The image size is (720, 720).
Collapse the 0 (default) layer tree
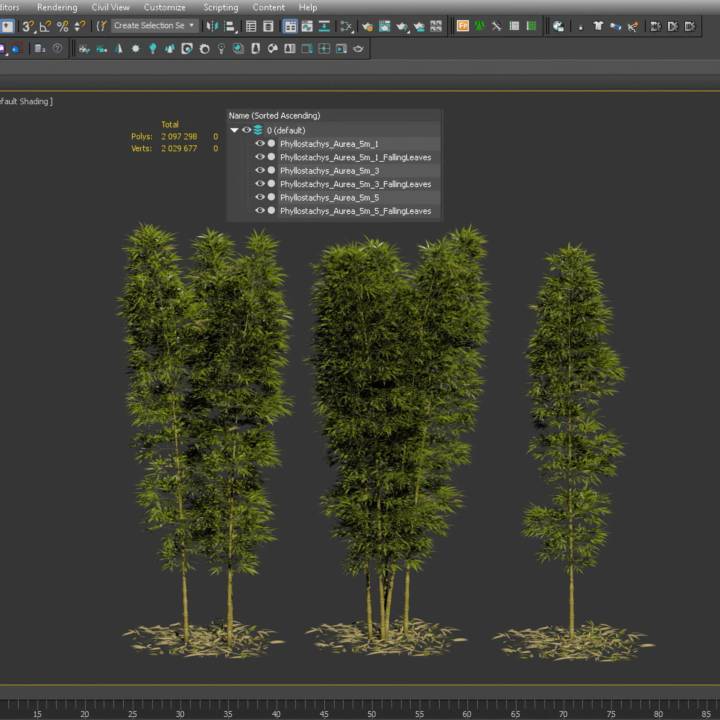click(x=234, y=130)
